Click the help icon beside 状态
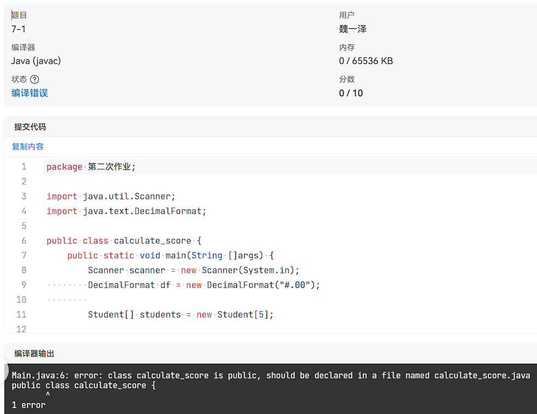This screenshot has width=537, height=414. (x=34, y=79)
